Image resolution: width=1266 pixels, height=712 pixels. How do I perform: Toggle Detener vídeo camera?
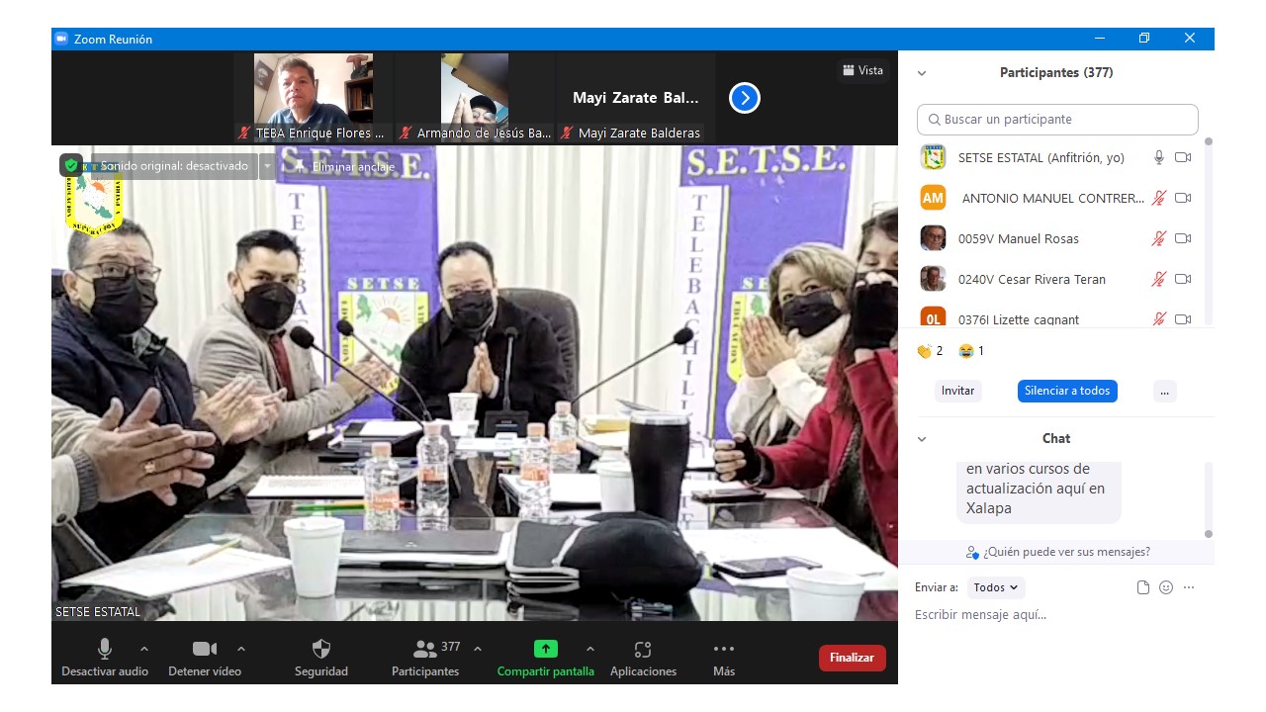coord(204,650)
